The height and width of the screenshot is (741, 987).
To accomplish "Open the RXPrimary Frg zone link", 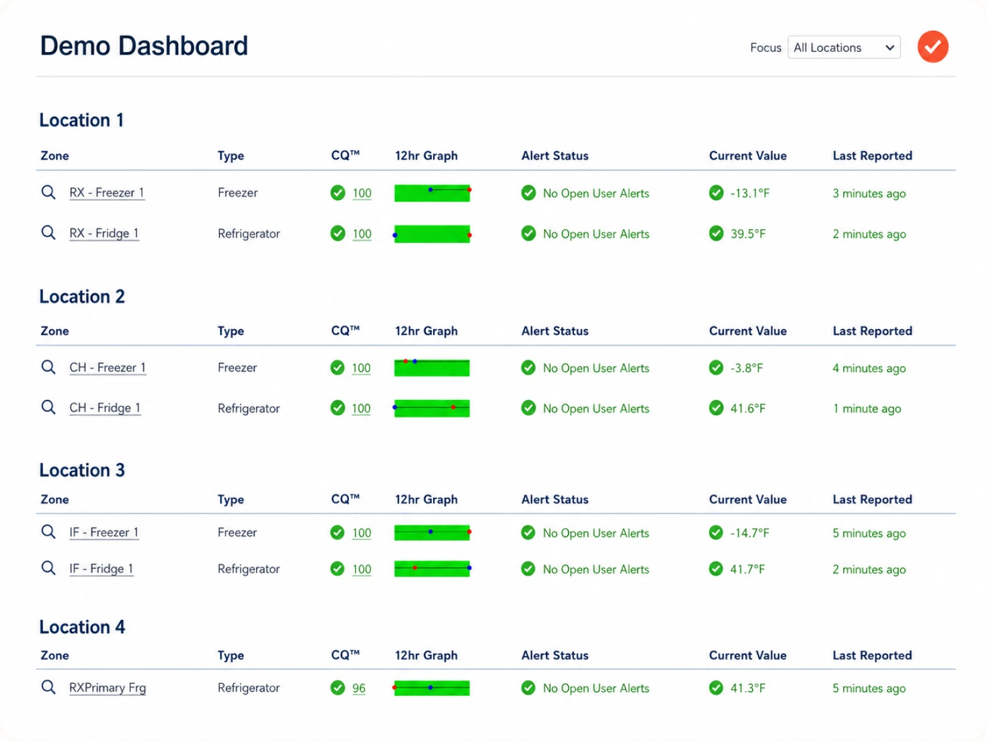I will (x=107, y=688).
